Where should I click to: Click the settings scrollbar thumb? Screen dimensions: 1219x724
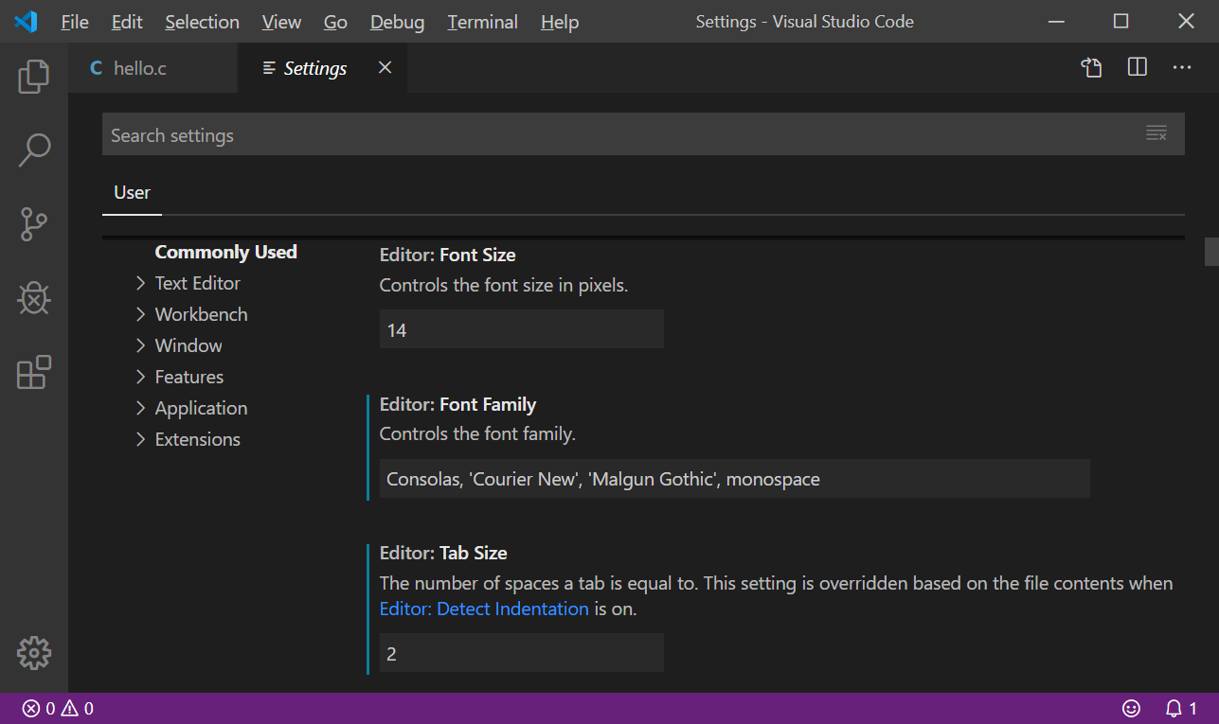click(x=1210, y=252)
